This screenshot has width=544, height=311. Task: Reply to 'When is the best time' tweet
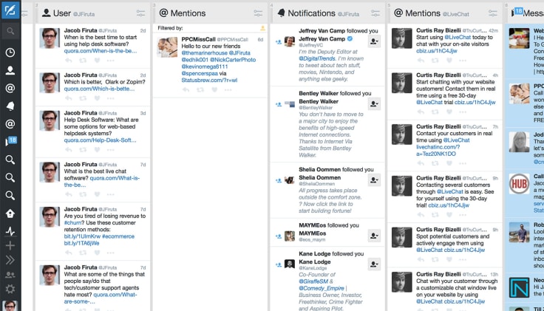[x=69, y=61]
